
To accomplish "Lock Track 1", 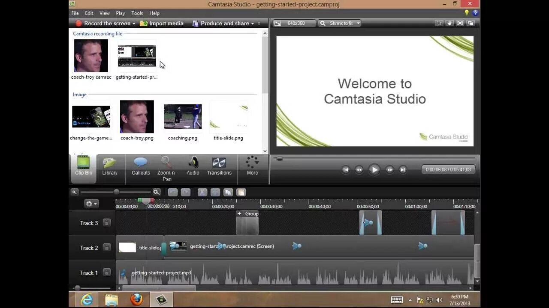I will (x=107, y=272).
